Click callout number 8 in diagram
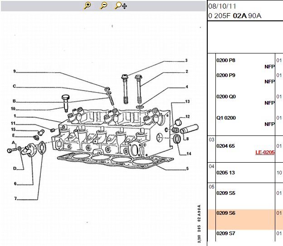283x246 pixels. pyautogui.click(x=187, y=139)
